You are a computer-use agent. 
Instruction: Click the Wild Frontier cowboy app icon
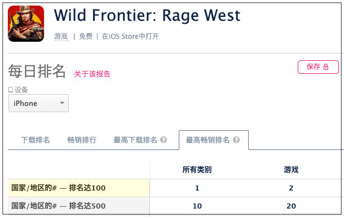[x=26, y=24]
